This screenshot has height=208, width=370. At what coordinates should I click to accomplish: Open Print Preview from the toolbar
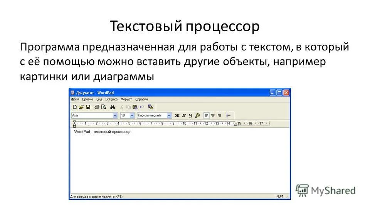(104, 107)
